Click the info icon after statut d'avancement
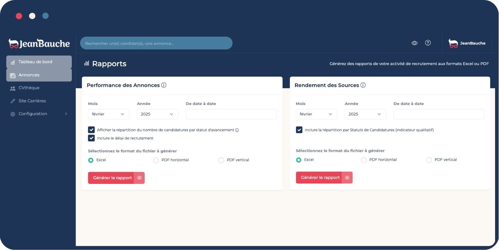Viewport: 499px width, 250px height. [237, 130]
